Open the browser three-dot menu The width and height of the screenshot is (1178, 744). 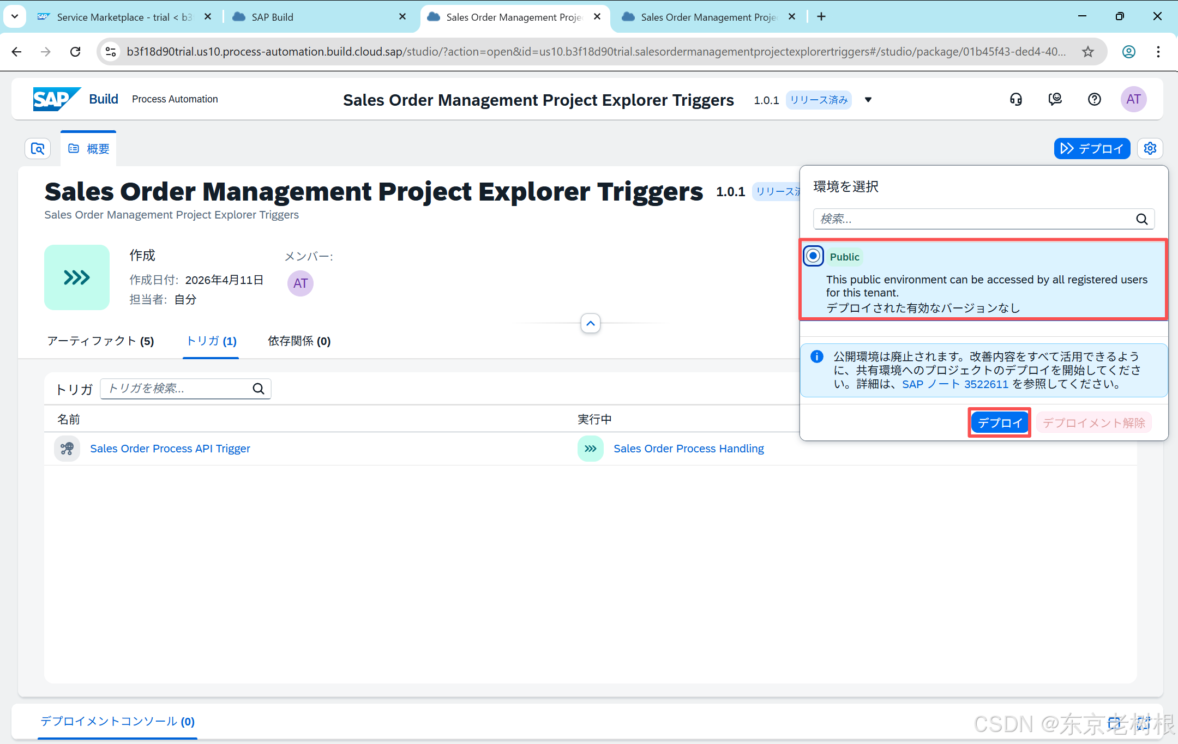coord(1158,52)
